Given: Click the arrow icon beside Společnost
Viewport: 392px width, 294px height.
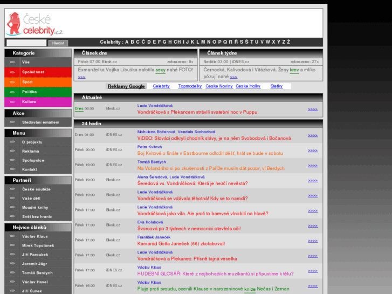Looking at the screenshot, I should (12, 72).
